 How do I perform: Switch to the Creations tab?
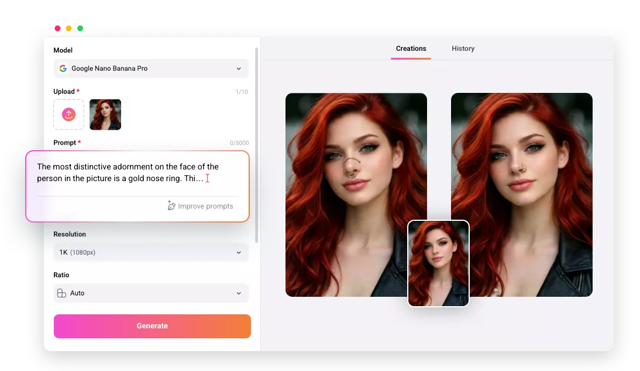(x=411, y=48)
